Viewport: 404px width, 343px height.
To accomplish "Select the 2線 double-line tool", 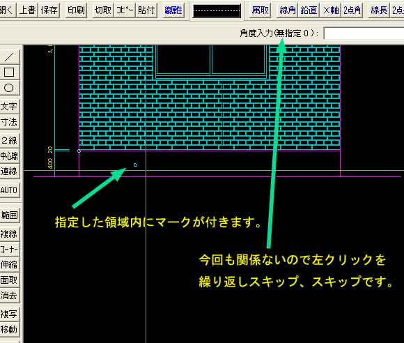I will [x=9, y=140].
